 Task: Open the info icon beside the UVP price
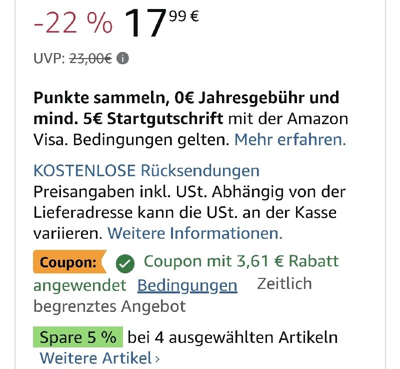(122, 59)
